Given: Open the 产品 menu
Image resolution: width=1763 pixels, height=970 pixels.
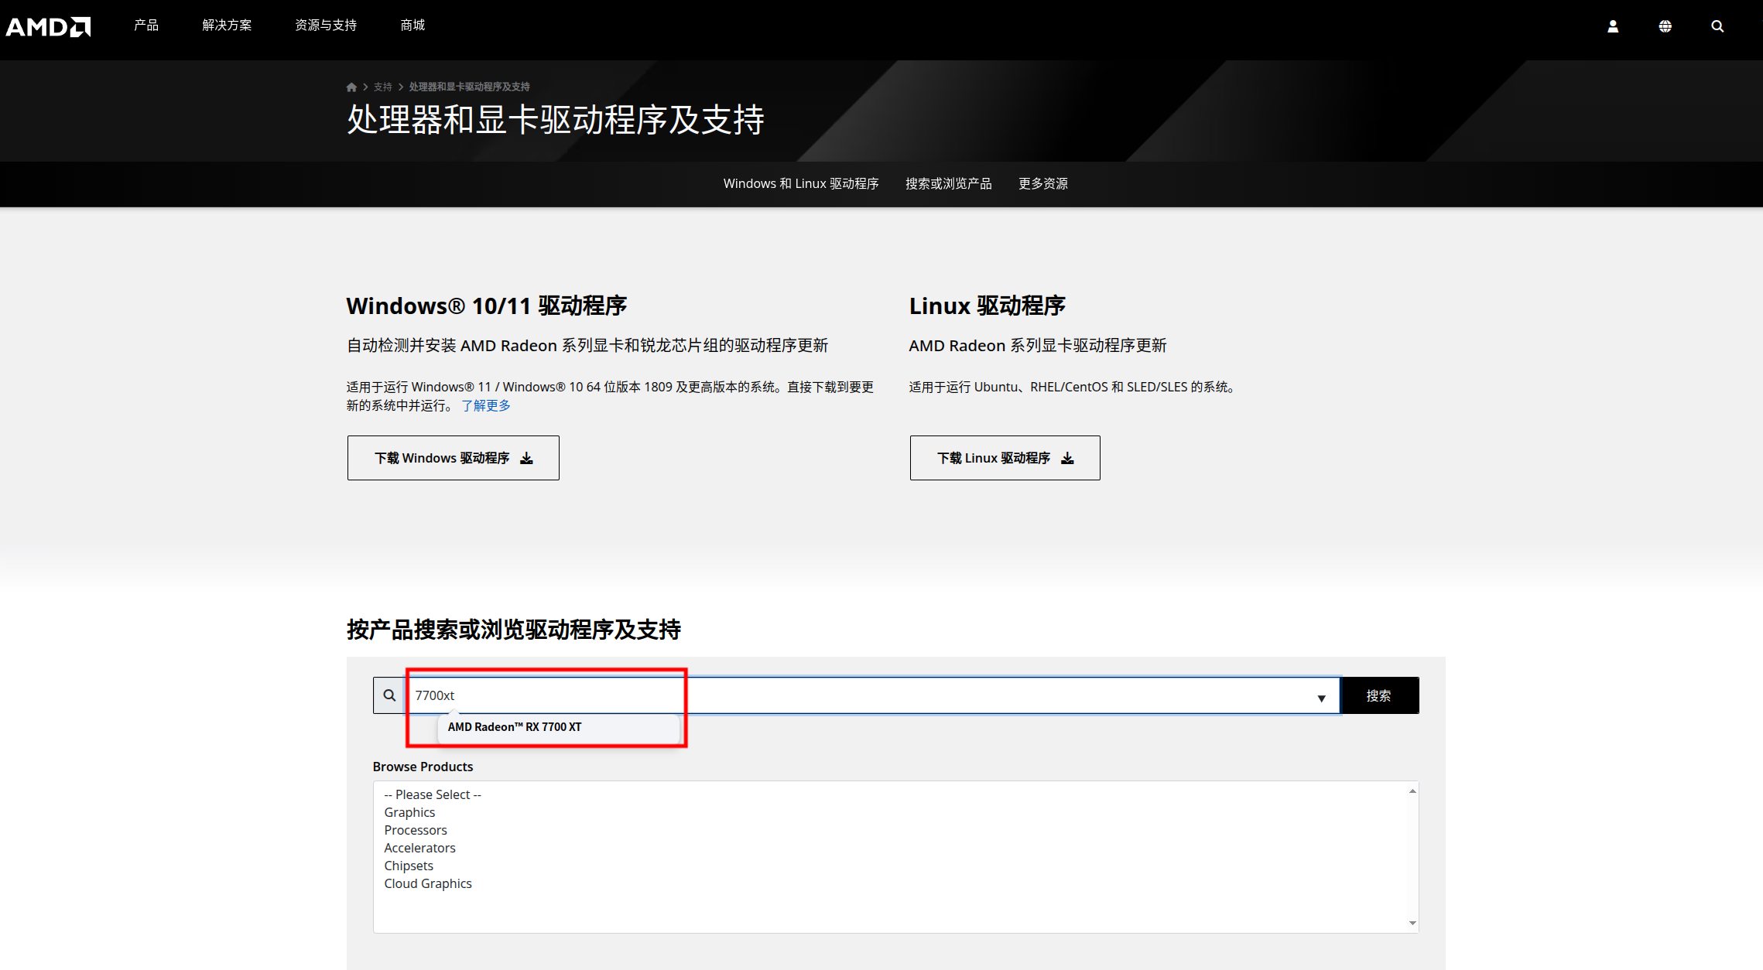Looking at the screenshot, I should coord(146,26).
